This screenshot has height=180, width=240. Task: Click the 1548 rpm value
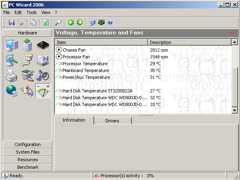click(x=159, y=57)
